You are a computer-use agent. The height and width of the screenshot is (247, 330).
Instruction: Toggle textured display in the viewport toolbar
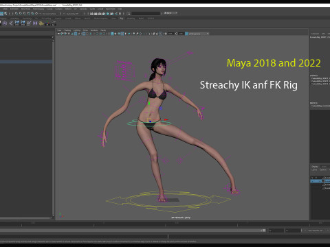pyautogui.click(x=122, y=34)
